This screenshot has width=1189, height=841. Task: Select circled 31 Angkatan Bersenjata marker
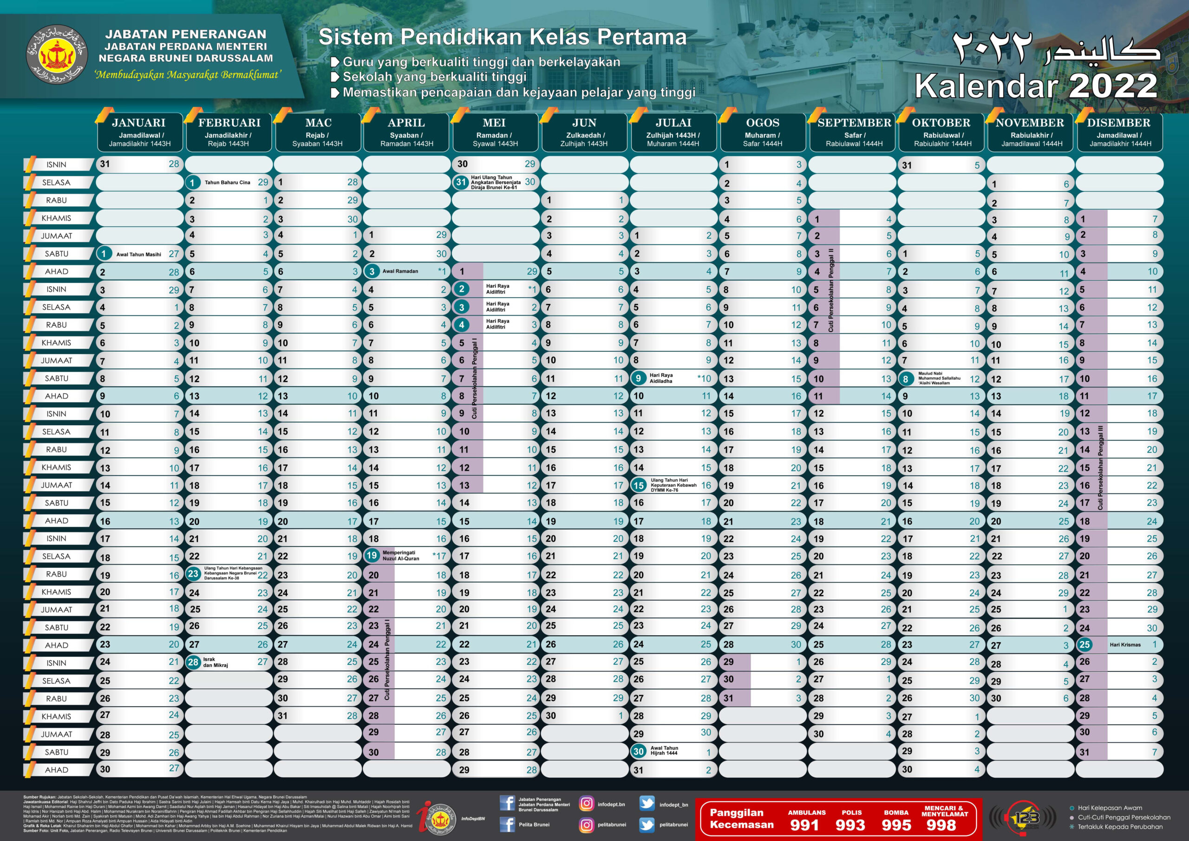[x=461, y=182]
